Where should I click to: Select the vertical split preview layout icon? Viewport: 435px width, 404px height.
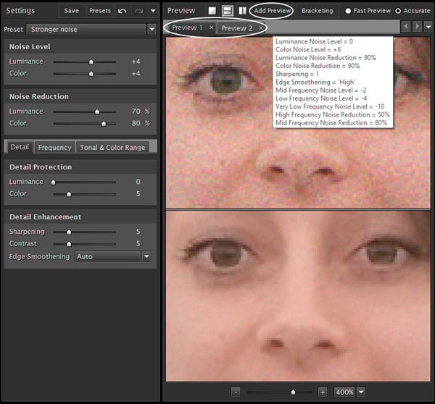tap(242, 11)
